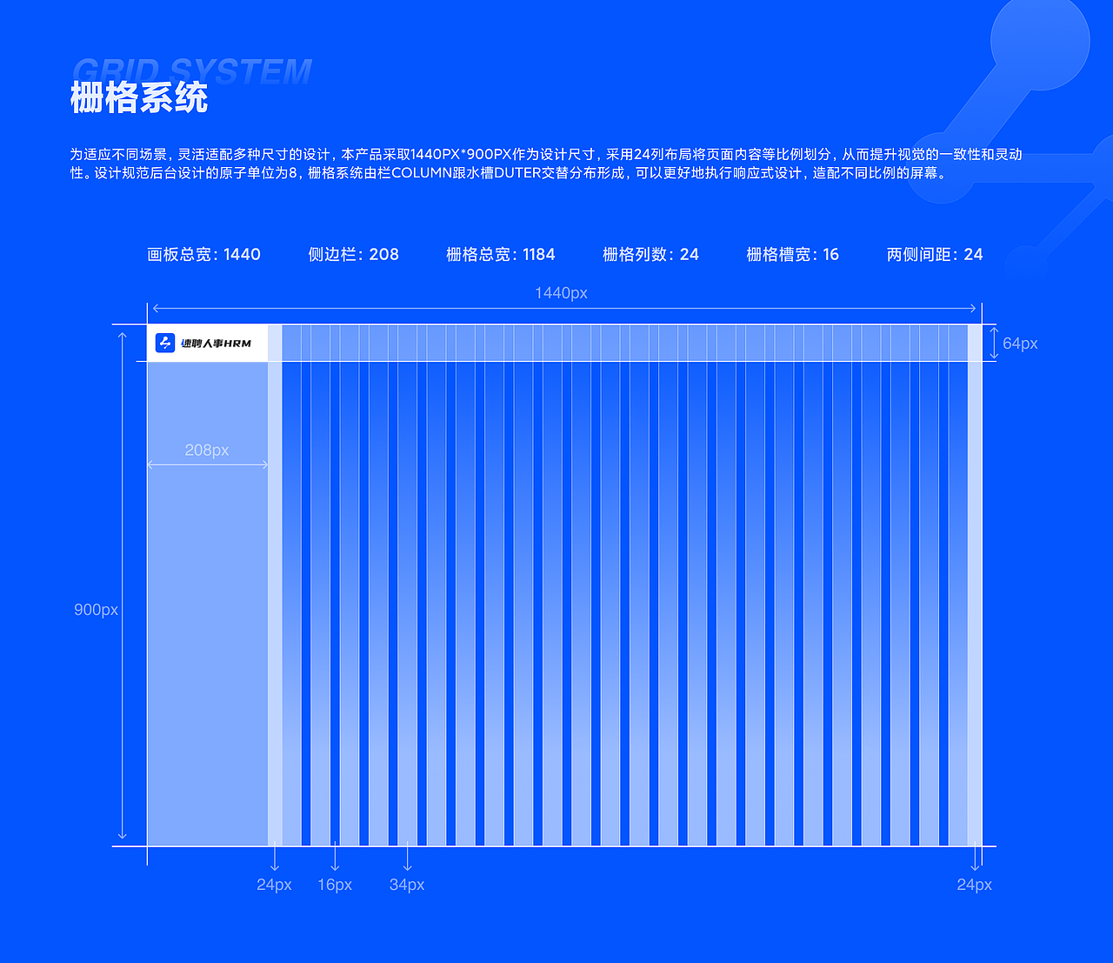Click the 画板总宽: 1440 label
Screen dimensions: 1113x963
(x=203, y=254)
